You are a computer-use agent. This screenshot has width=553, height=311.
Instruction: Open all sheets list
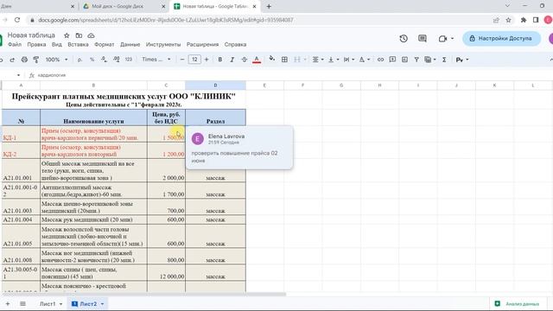[x=22, y=303]
